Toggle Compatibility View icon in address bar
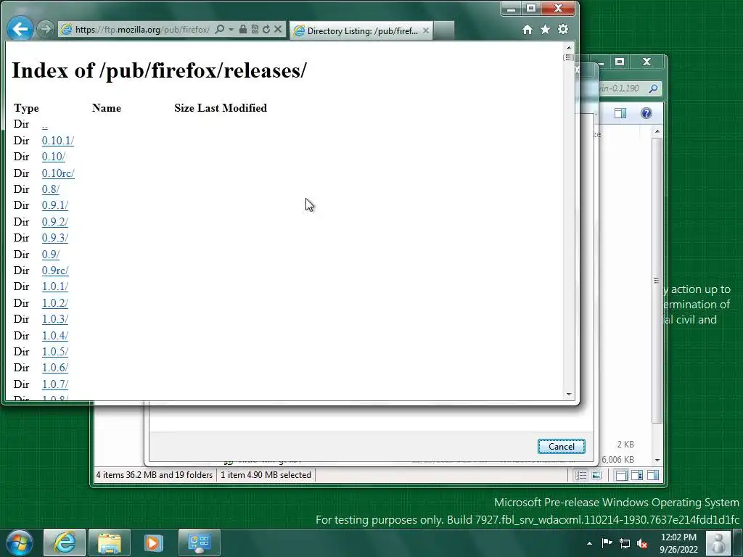The image size is (743, 557). click(x=255, y=29)
